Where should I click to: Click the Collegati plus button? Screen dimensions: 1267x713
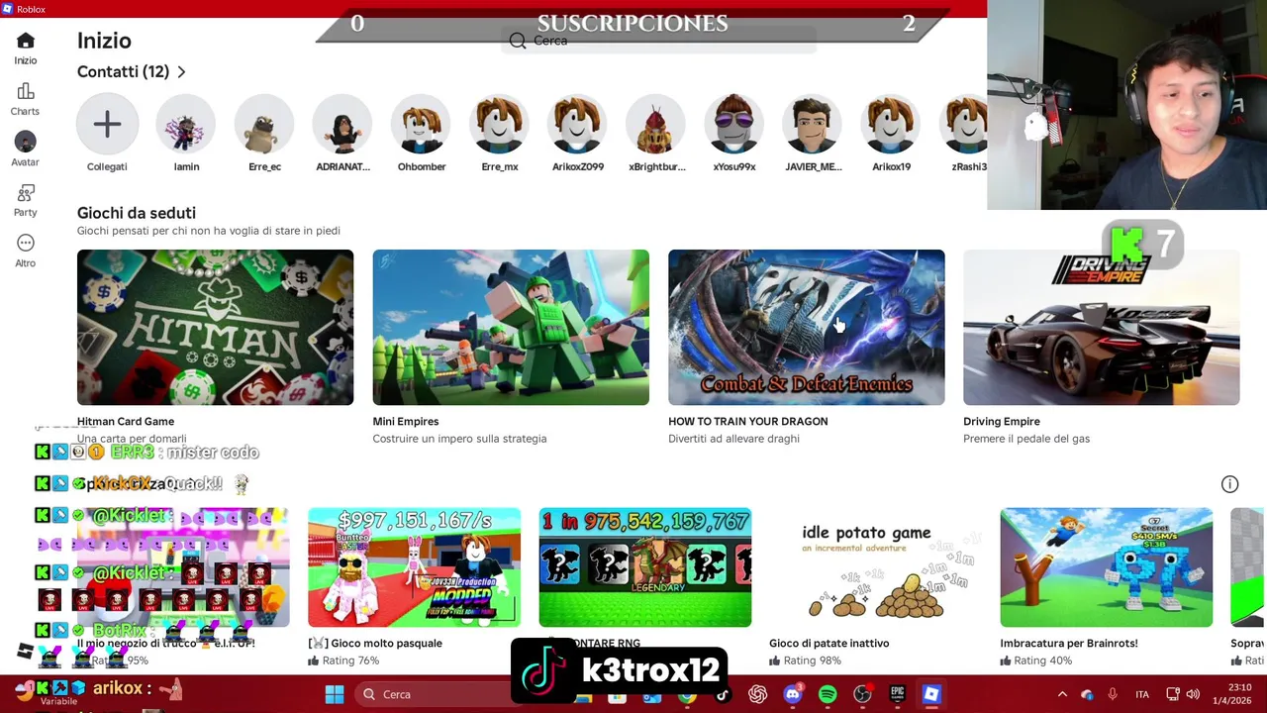[107, 124]
